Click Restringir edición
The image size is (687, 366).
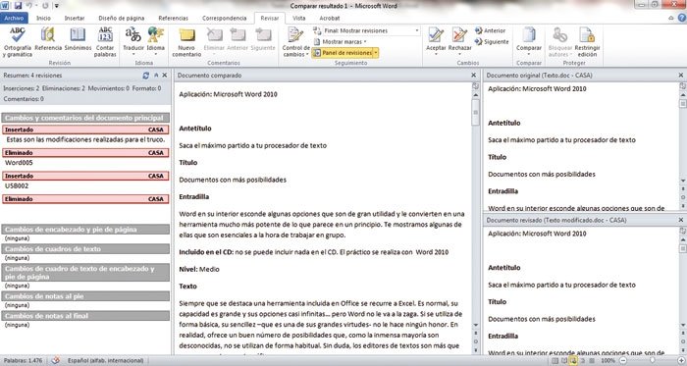(x=587, y=41)
